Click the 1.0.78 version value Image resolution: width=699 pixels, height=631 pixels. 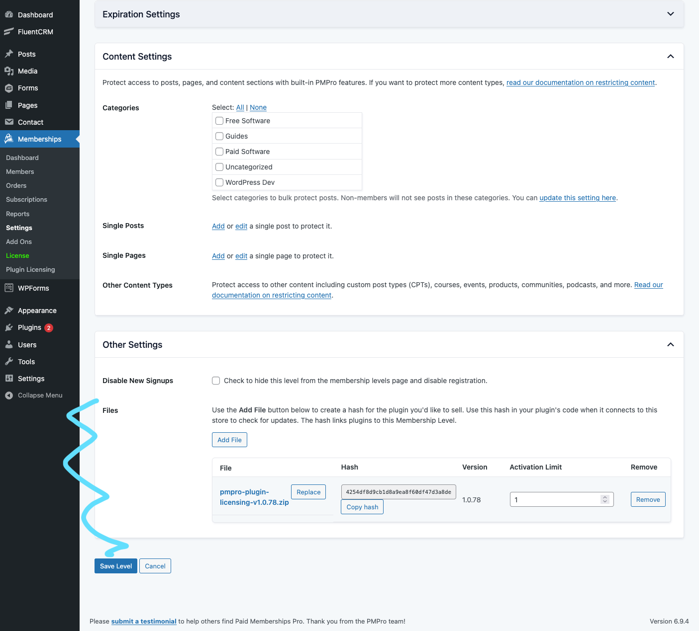[472, 500]
